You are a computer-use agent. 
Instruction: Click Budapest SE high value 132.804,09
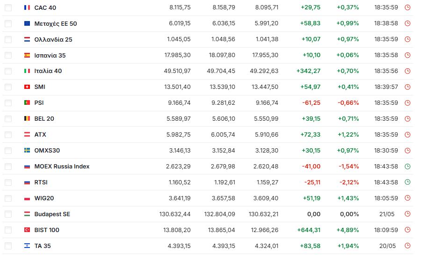(x=219, y=214)
